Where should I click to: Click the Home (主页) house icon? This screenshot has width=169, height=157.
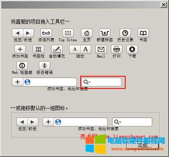pos(87,33)
